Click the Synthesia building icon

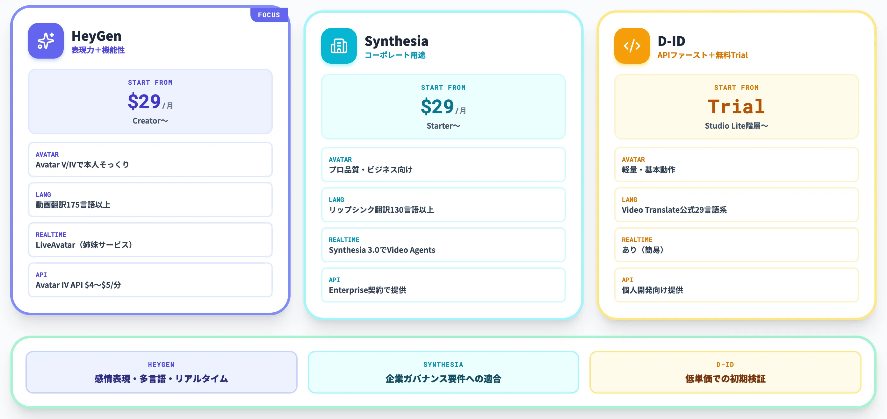point(339,46)
